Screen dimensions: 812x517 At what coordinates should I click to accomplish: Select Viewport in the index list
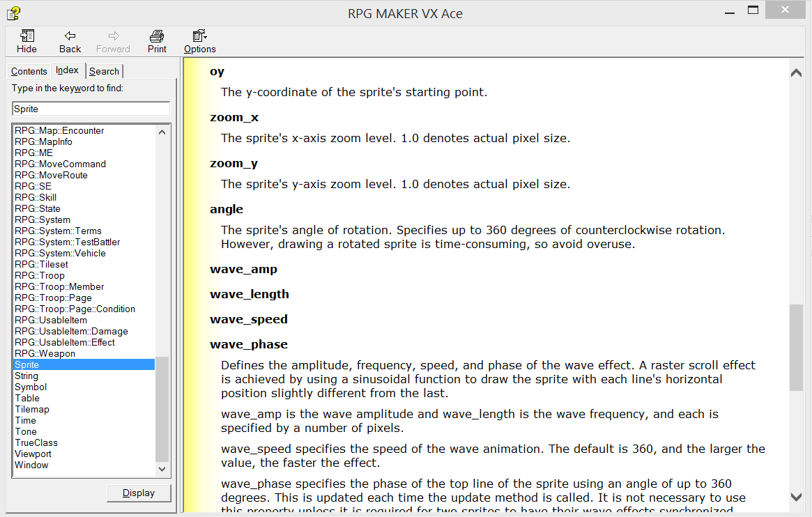33,454
